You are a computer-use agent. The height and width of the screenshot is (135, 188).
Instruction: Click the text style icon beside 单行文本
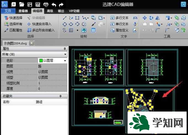tap(135, 24)
